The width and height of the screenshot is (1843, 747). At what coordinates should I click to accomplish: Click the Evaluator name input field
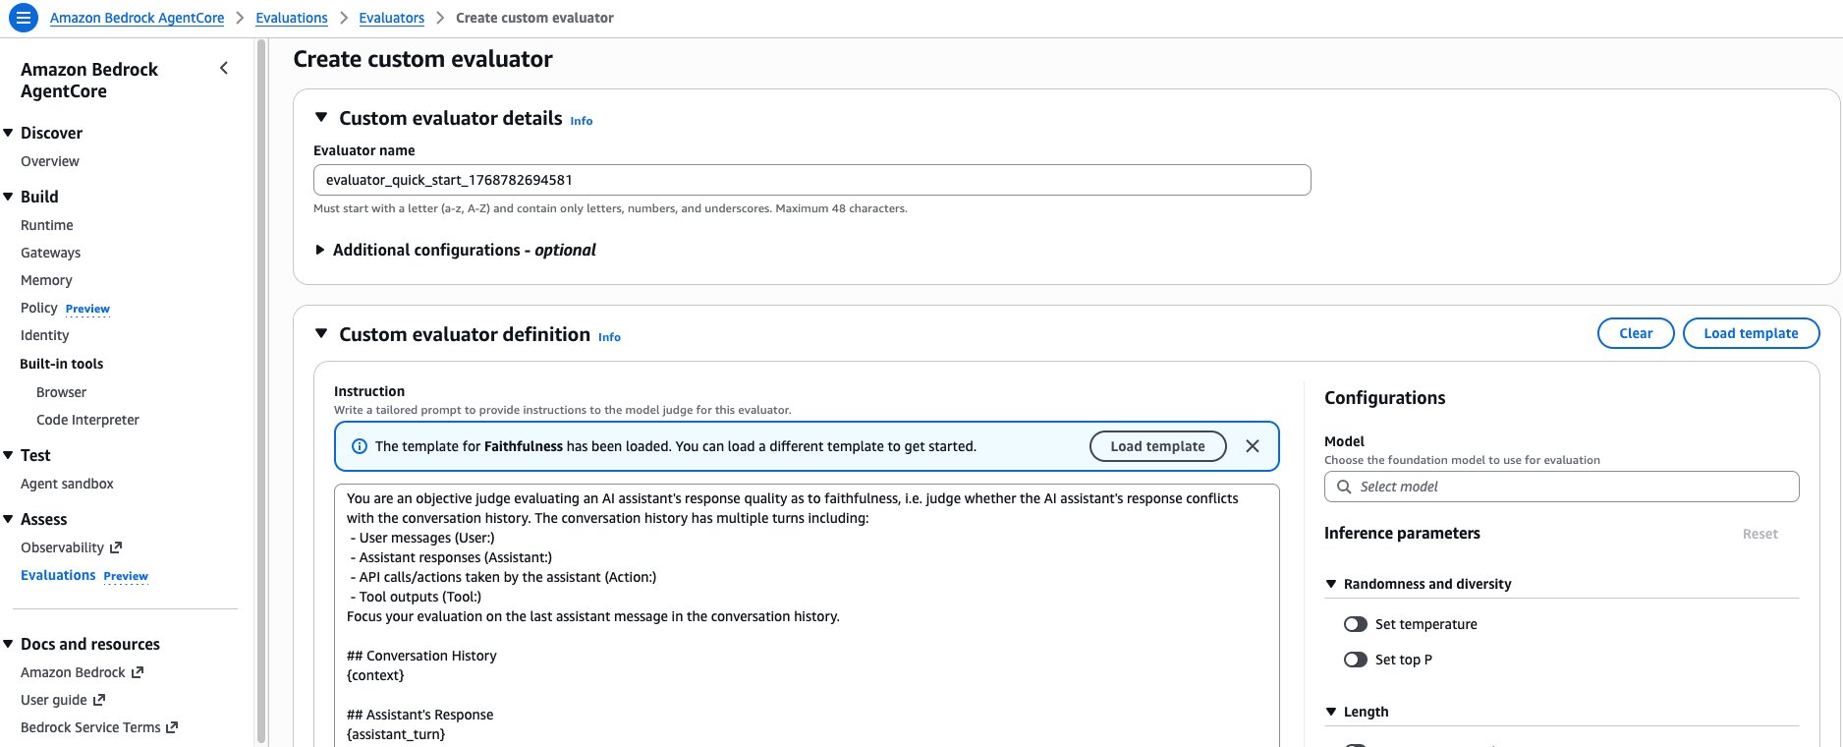pos(811,180)
